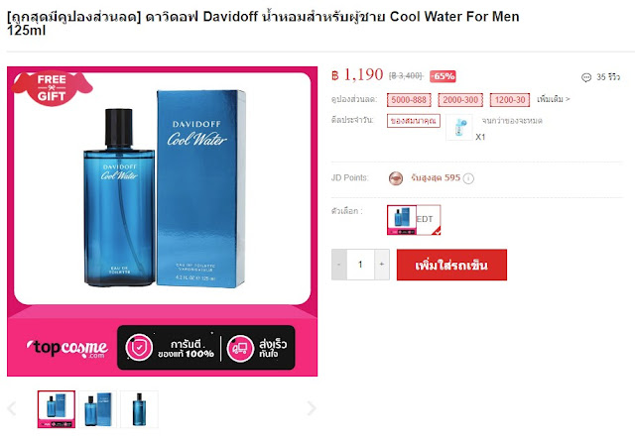Click the quantity input field
635x438 pixels.
point(360,265)
